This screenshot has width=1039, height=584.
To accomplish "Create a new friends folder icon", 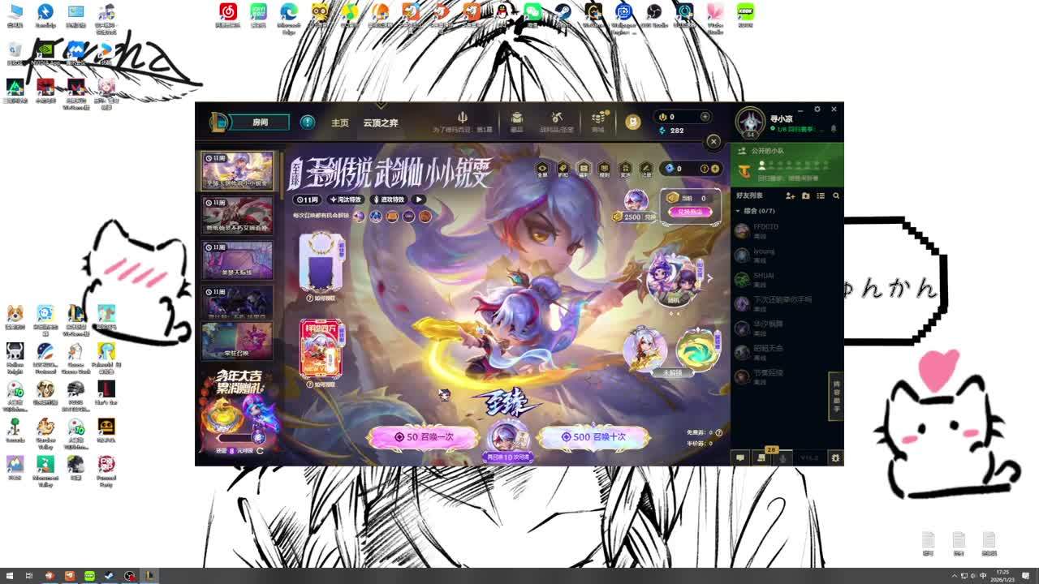I will click(805, 195).
